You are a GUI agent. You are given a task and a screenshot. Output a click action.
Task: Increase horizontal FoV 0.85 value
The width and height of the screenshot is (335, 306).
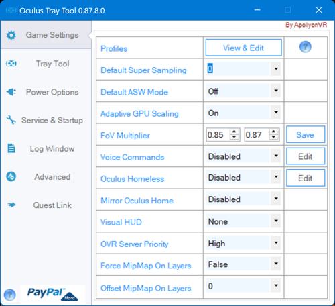click(234, 132)
